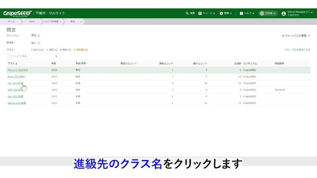
Task: Filter classes by 来年度 (6)
Action: [81, 50]
